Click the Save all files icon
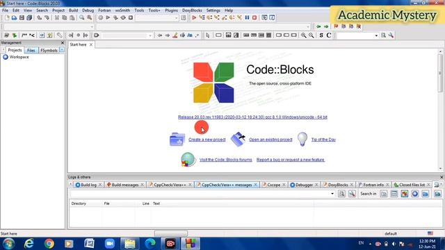The image size is (445, 250). tap(29, 17)
